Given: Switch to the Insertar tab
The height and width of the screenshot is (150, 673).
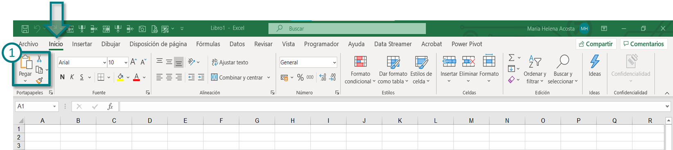Looking at the screenshot, I should coord(82,44).
